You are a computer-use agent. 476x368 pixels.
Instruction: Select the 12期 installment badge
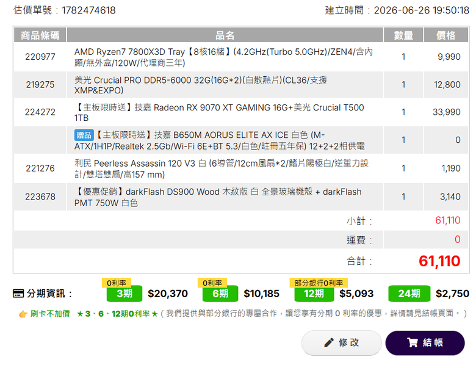pyautogui.click(x=314, y=294)
